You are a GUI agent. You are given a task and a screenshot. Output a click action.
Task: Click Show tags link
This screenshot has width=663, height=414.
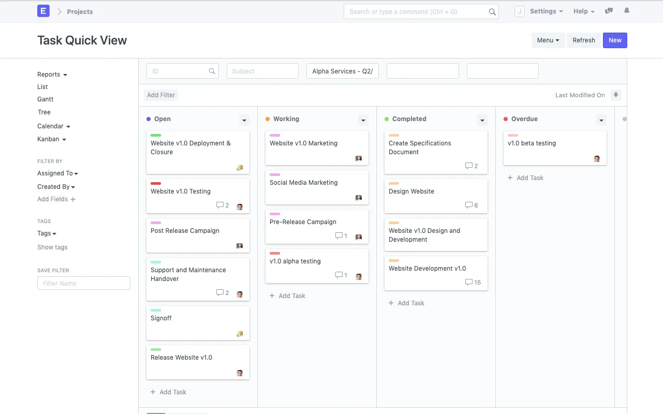pyautogui.click(x=52, y=247)
